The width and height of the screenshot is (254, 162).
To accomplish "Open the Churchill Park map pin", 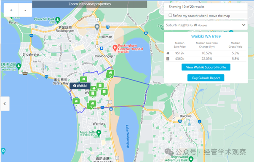I will pyautogui.click(x=58, y=20).
